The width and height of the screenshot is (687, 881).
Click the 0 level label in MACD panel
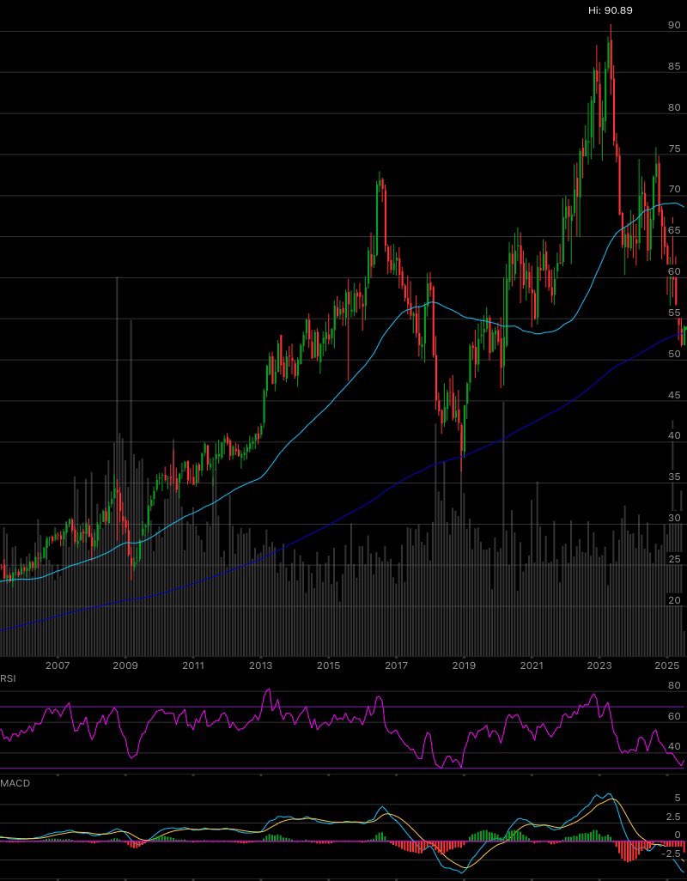[x=678, y=835]
